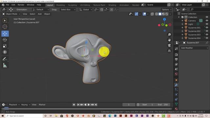Select the Select Box tool in toolbar

(x=5, y=21)
